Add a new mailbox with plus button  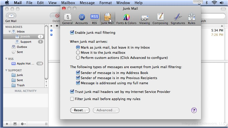coord(7,124)
